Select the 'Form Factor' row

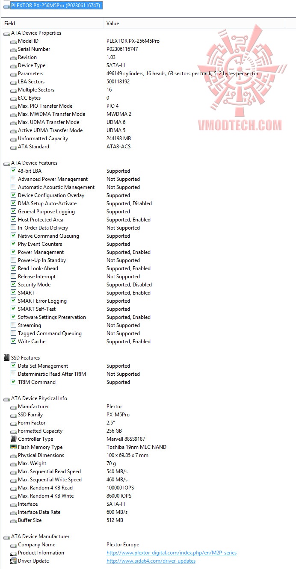[148, 423]
